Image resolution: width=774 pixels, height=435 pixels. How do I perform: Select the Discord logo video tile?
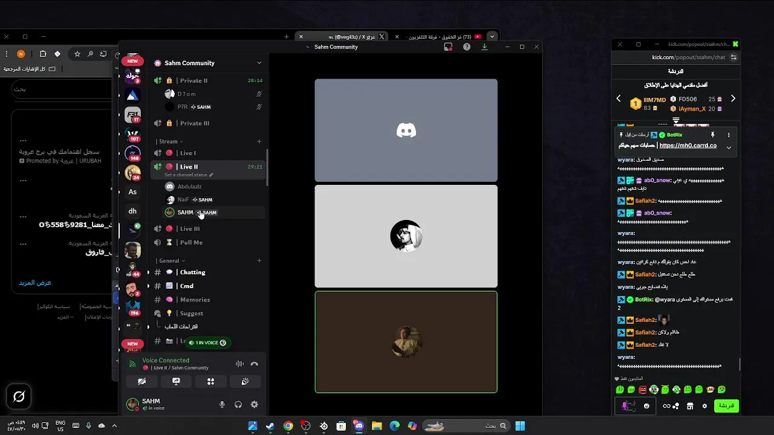(406, 130)
